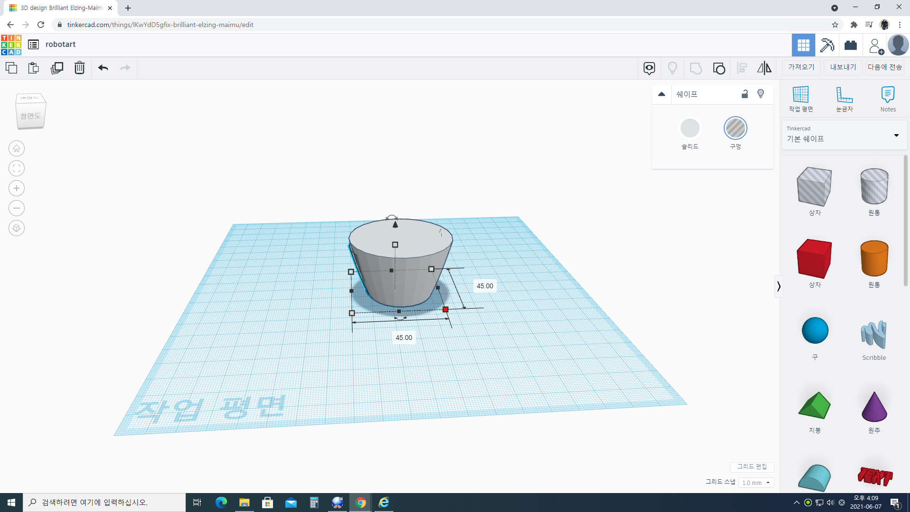Click the Mirror tool icon
The height and width of the screenshot is (512, 910).
point(764,68)
